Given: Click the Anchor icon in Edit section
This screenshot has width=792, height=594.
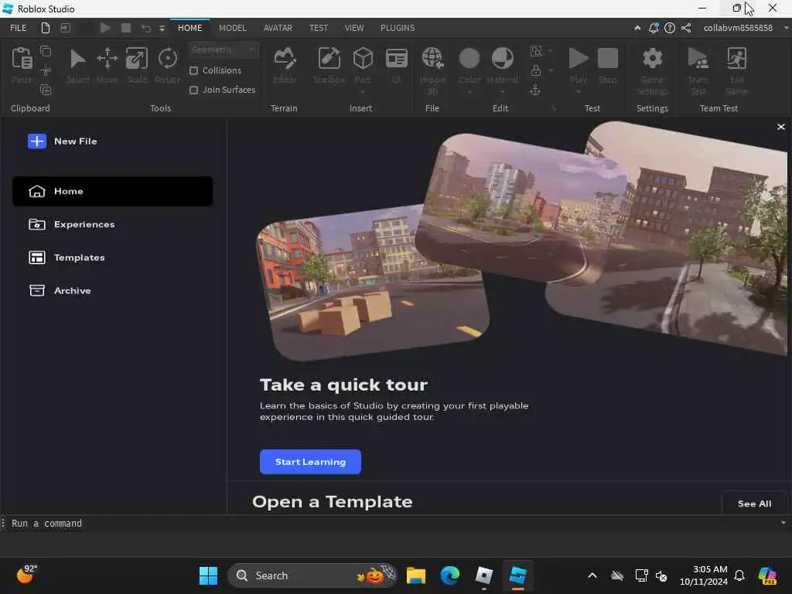Looking at the screenshot, I should [535, 90].
